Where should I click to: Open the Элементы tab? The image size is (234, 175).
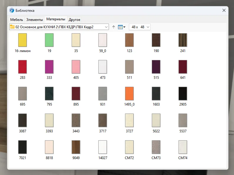click(x=34, y=20)
